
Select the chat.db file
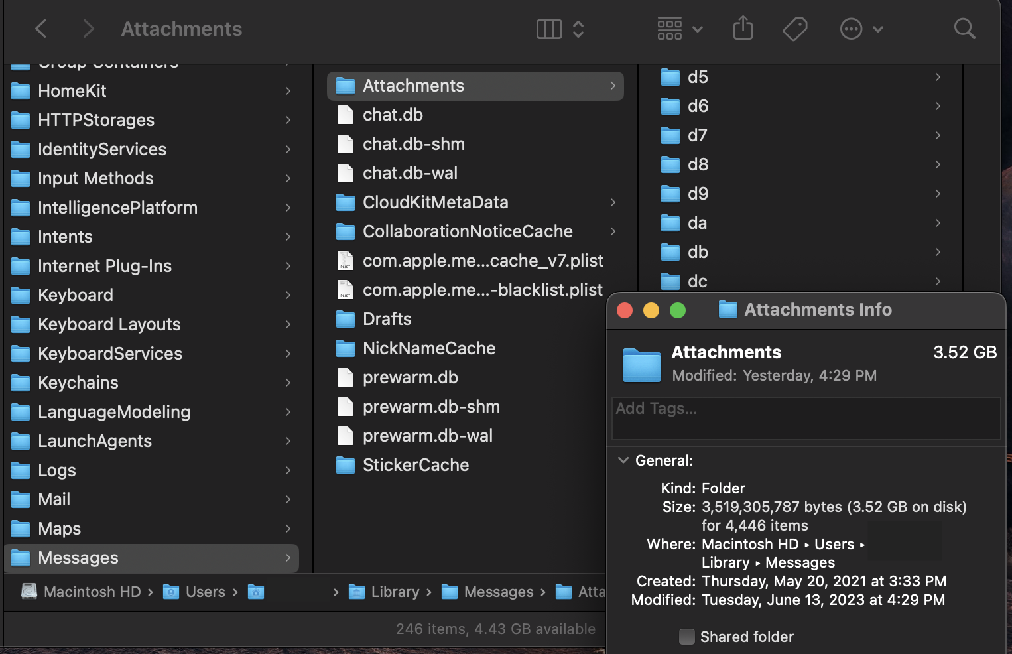click(393, 115)
